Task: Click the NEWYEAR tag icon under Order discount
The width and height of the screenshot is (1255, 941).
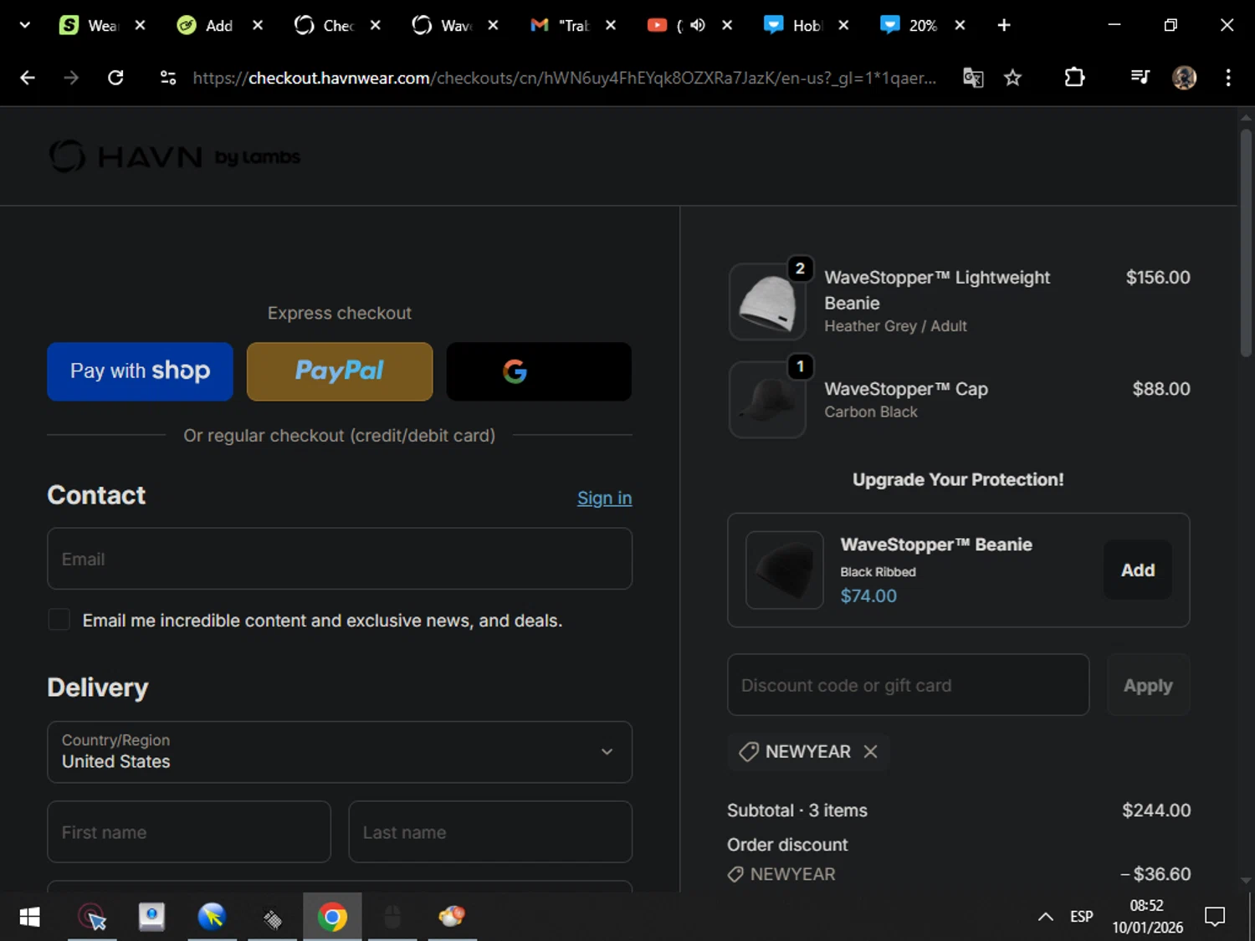Action: [735, 874]
